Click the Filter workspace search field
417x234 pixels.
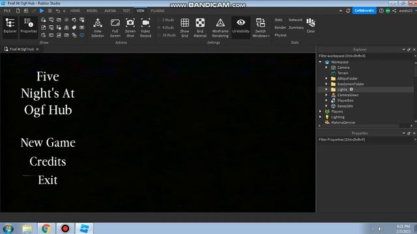coord(366,56)
